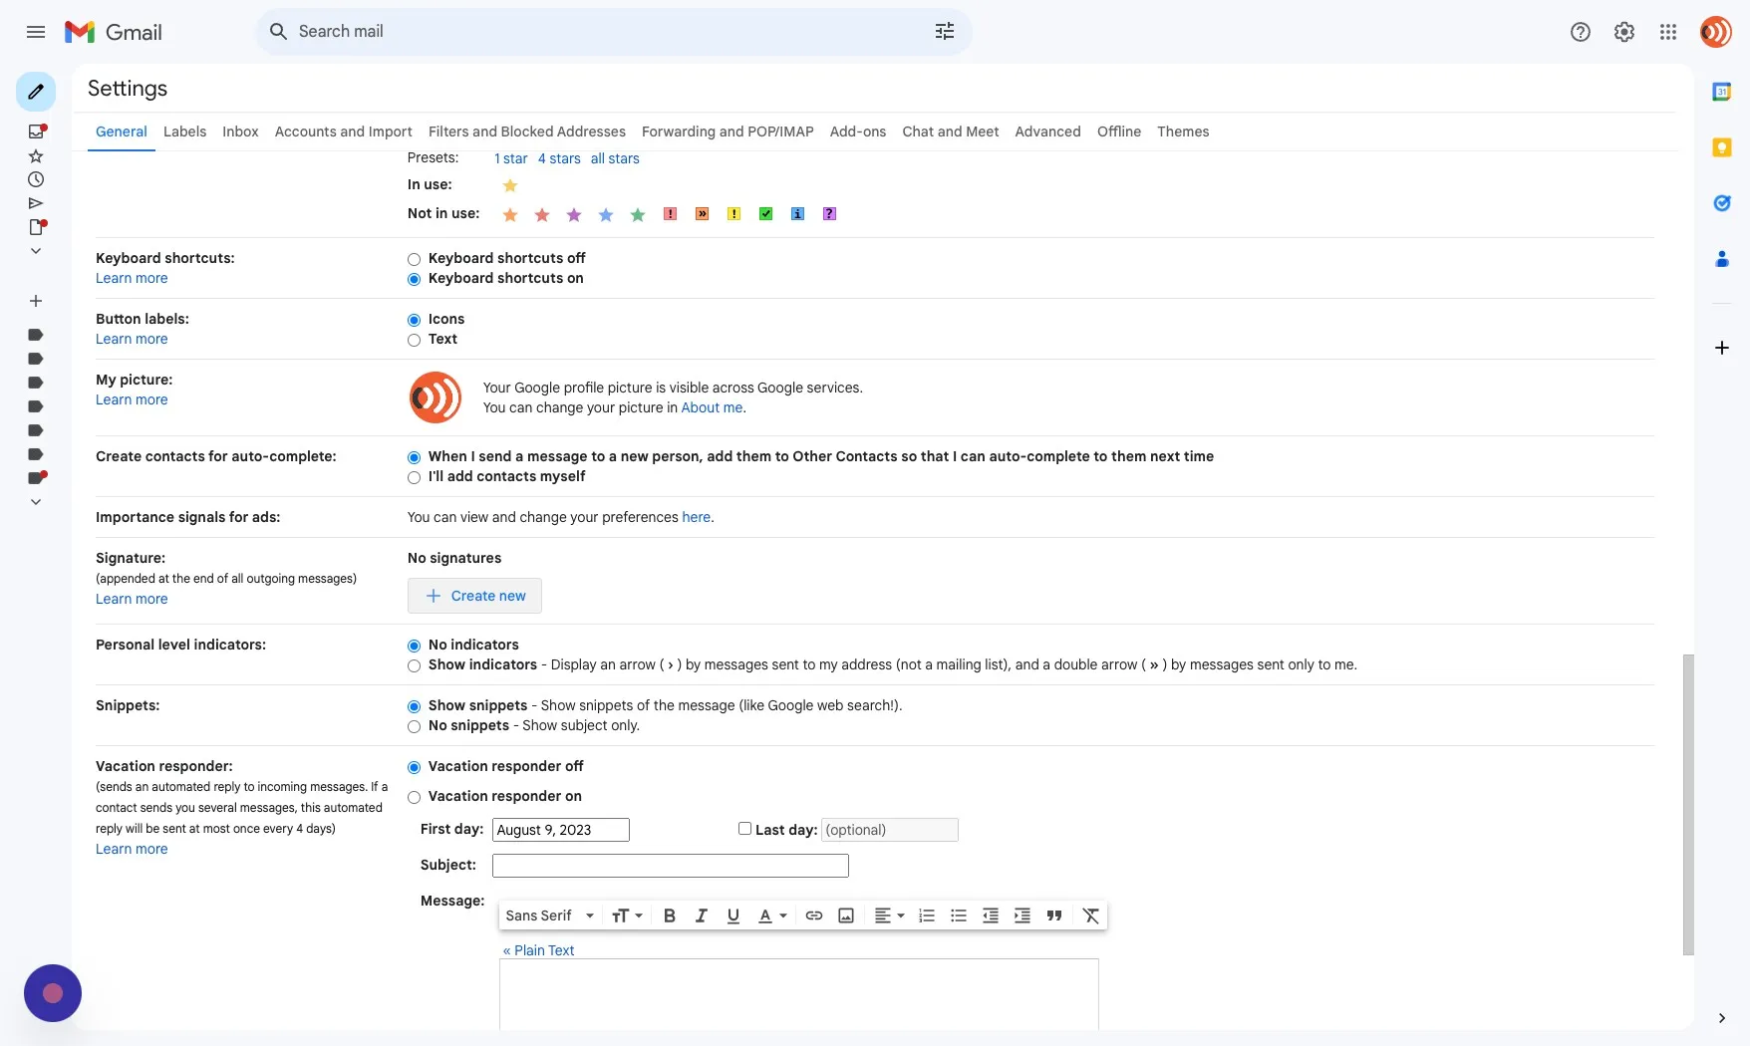Open About me link
Screen dimensions: 1750x1046
tap(712, 407)
